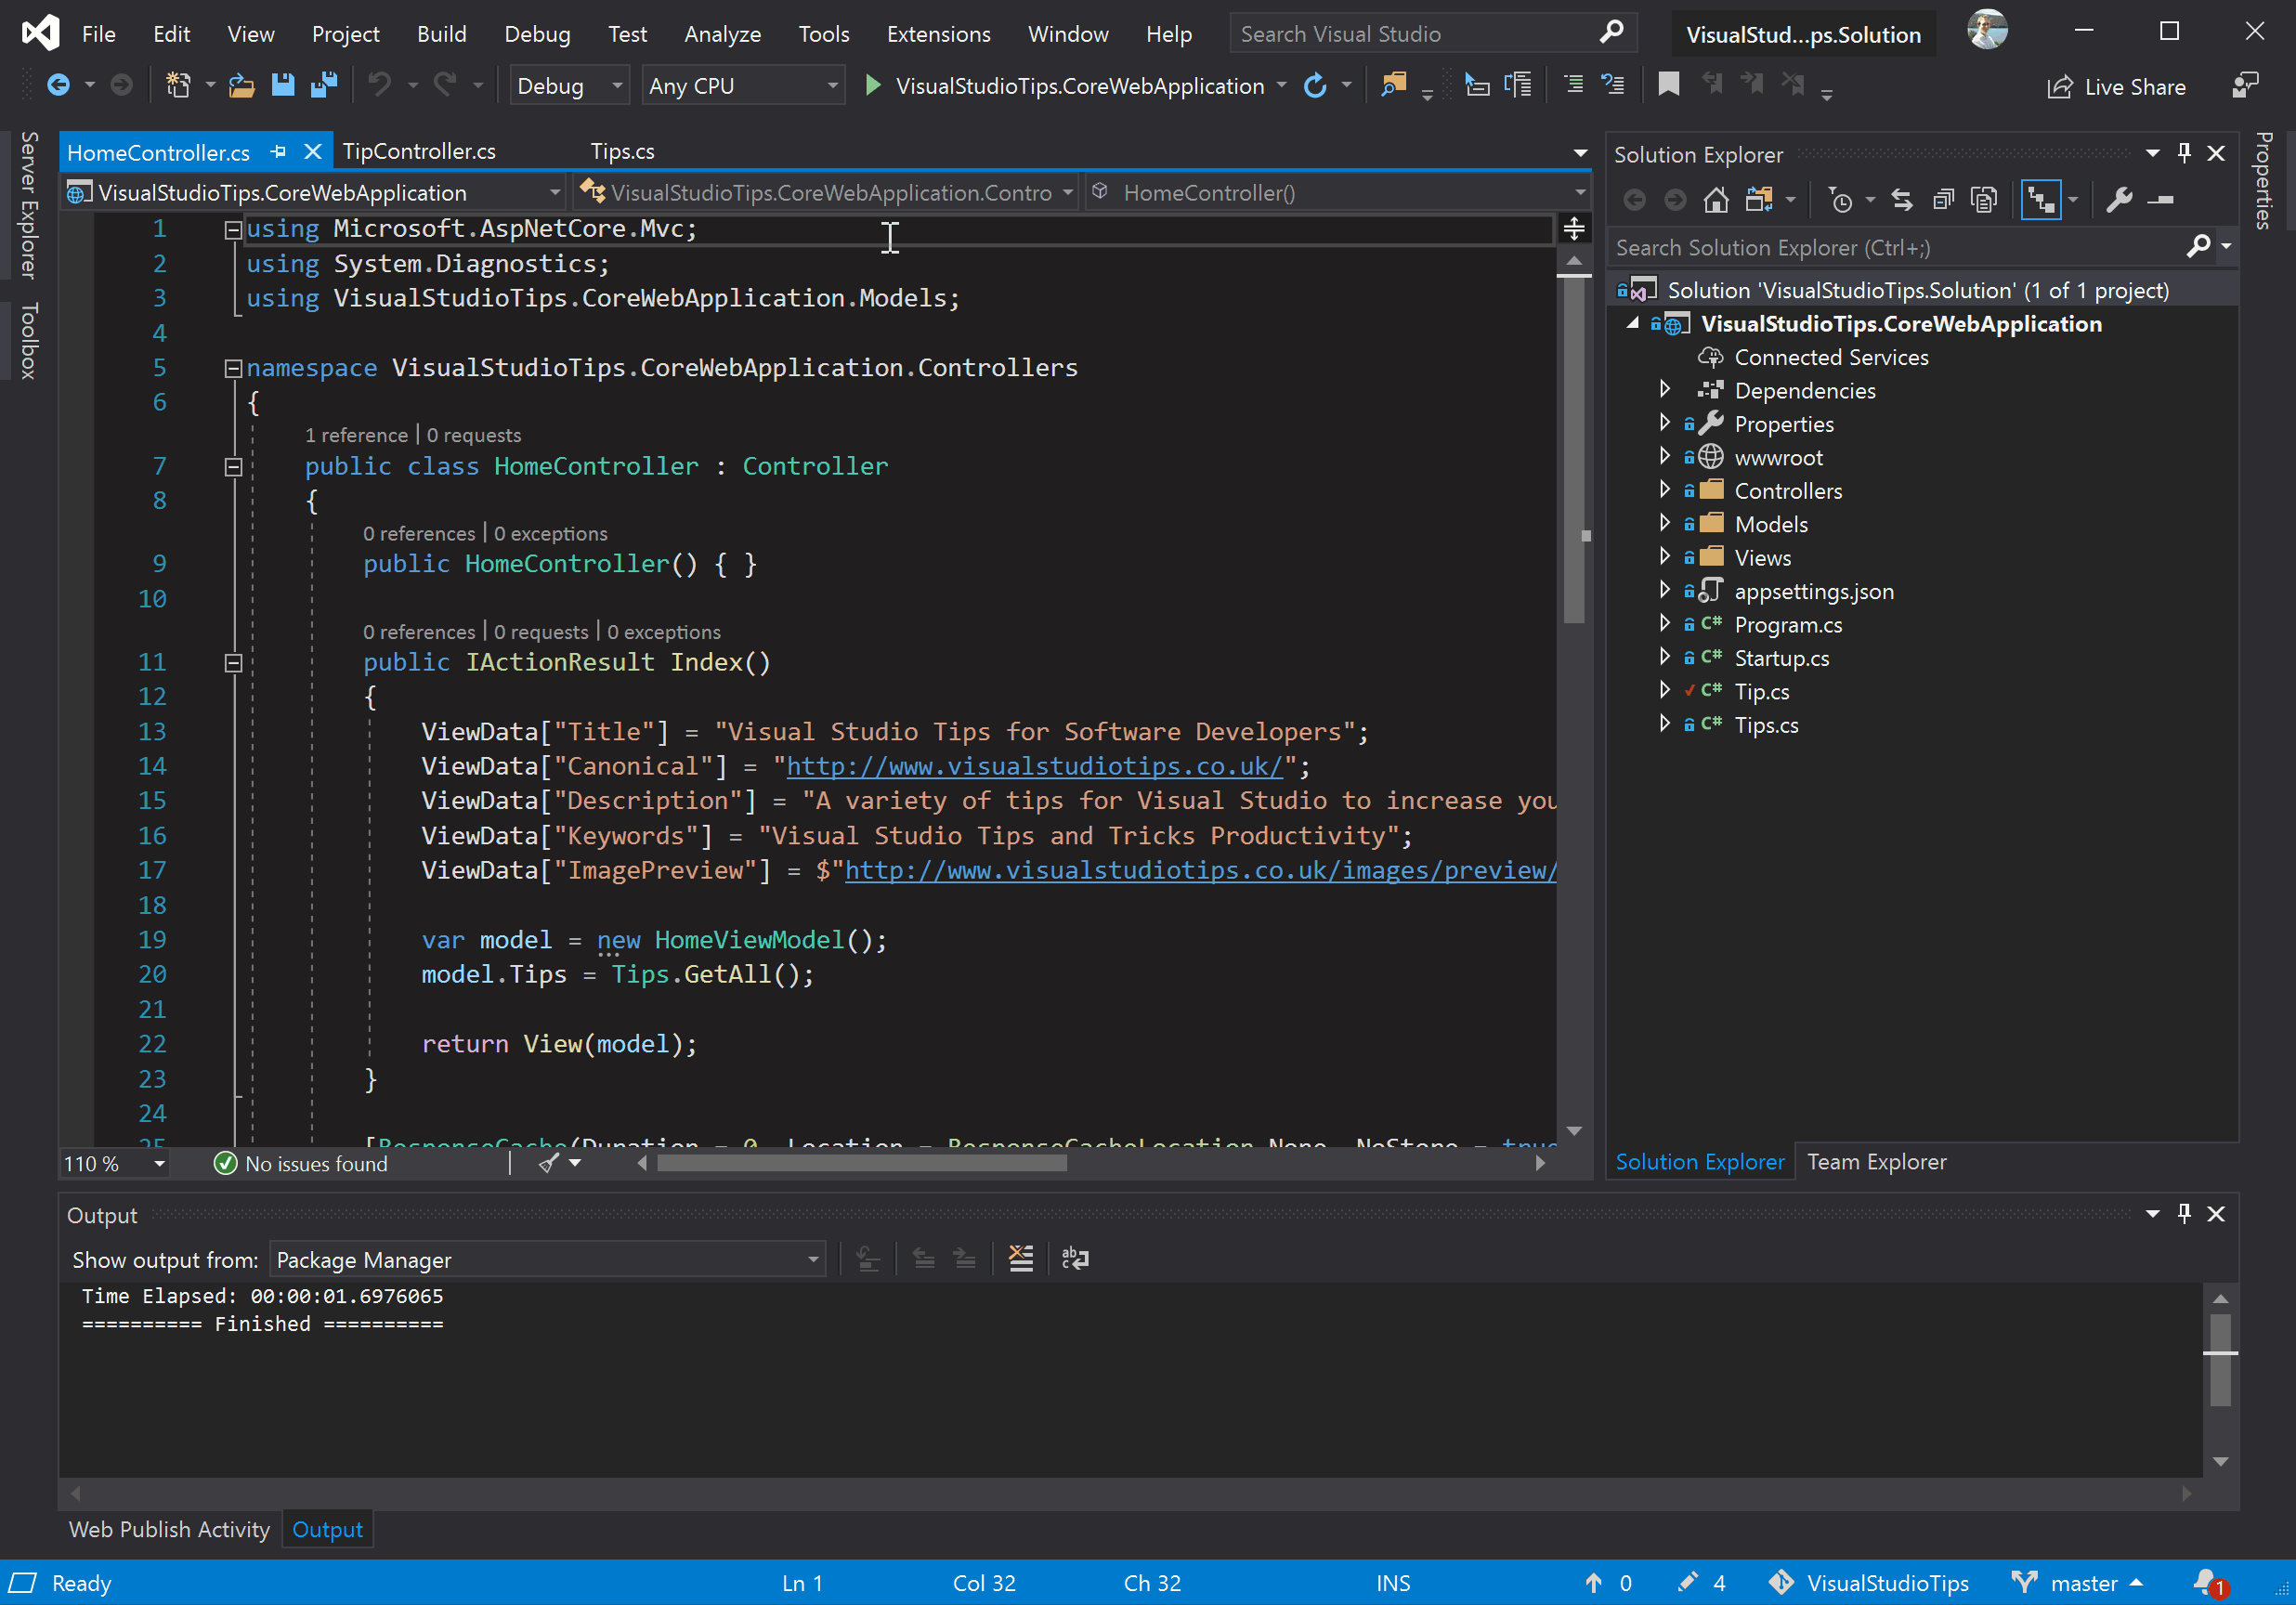Open the Package Manager output source dropdown
2296x1605 pixels.
click(x=812, y=1259)
